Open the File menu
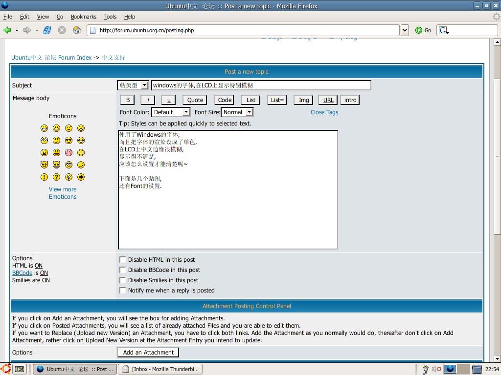This screenshot has height=375, width=501. point(8,17)
